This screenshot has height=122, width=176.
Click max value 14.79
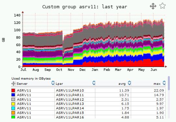(x=159, y=95)
